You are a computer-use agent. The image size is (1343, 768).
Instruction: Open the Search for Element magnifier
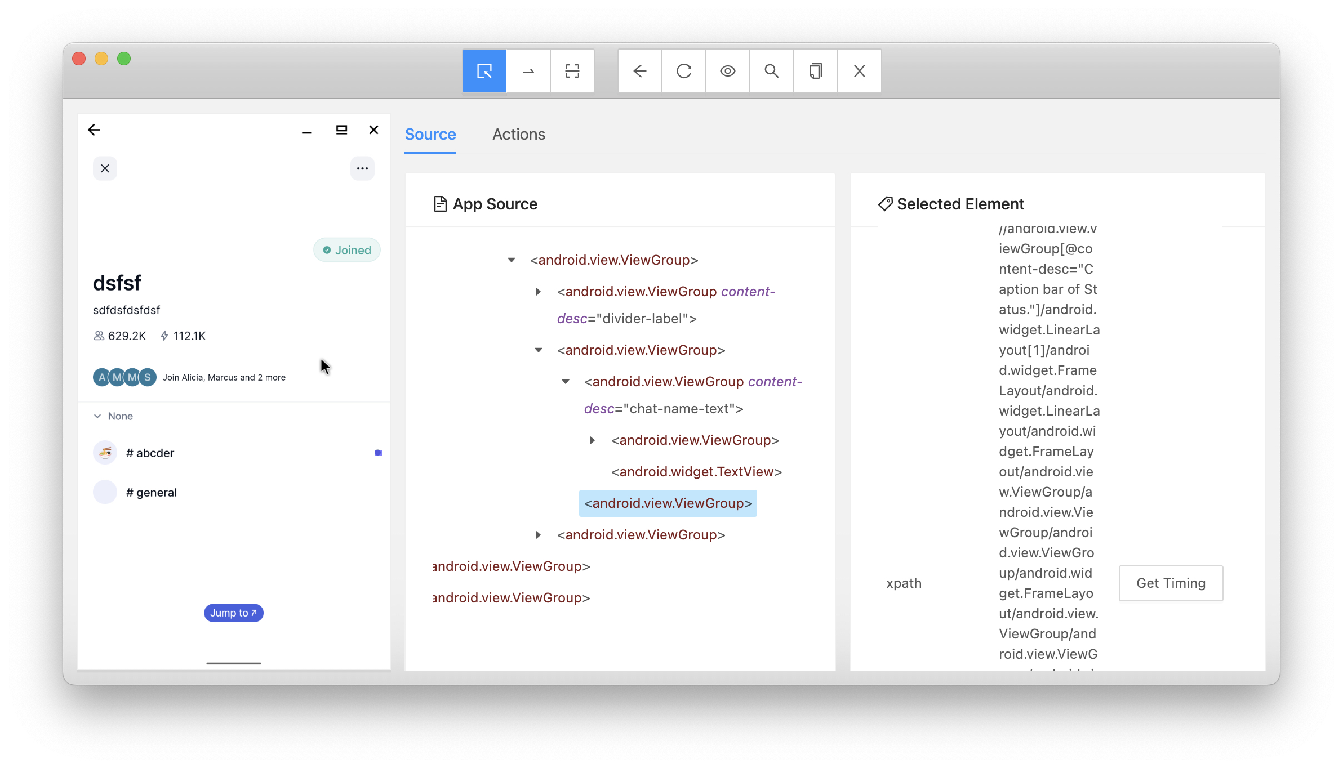[771, 71]
